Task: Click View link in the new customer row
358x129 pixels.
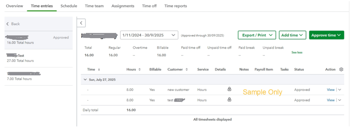Action: tap(331, 90)
